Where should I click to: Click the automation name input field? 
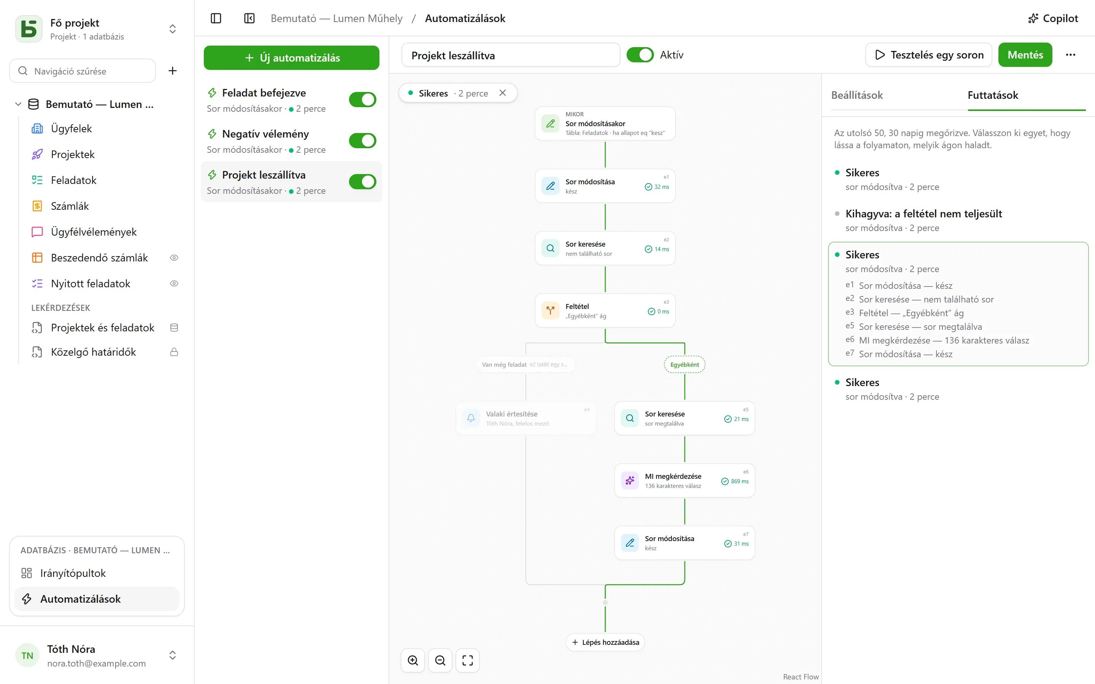pyautogui.click(x=511, y=55)
